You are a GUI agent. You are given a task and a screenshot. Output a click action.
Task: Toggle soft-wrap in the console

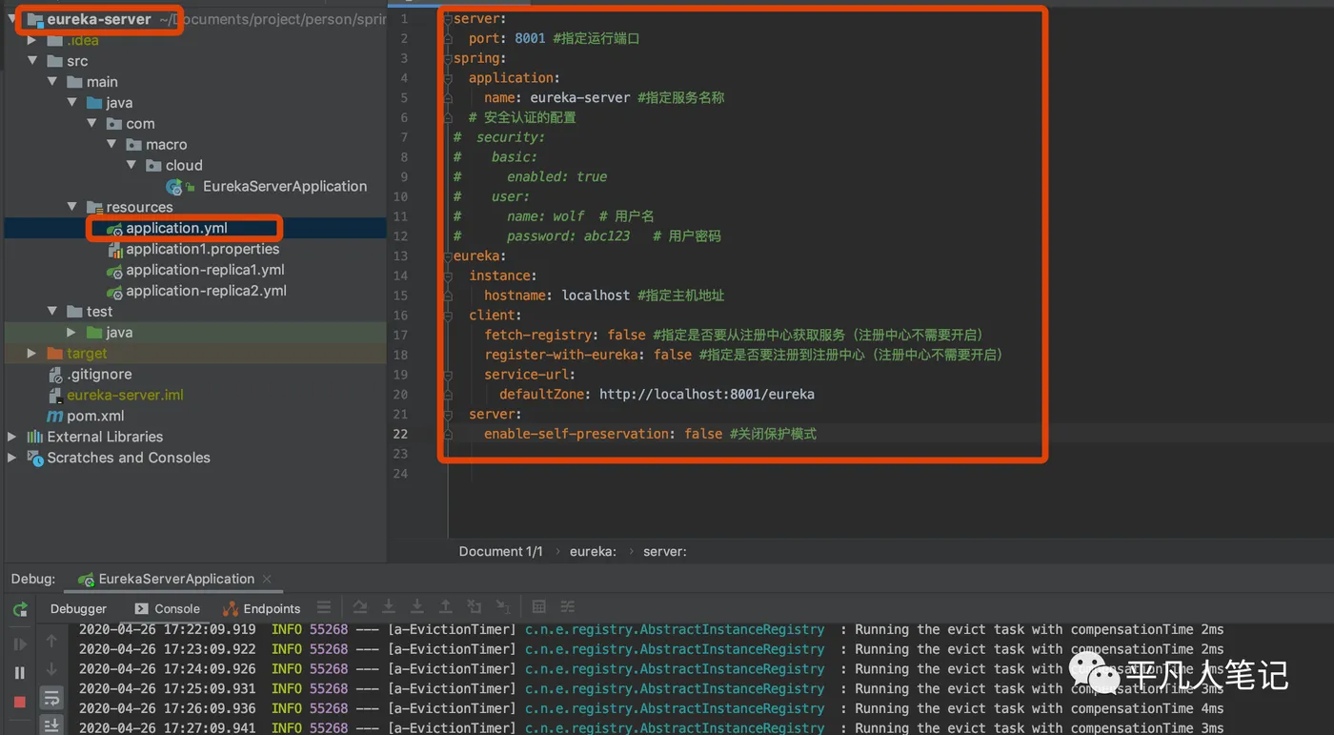(51, 698)
